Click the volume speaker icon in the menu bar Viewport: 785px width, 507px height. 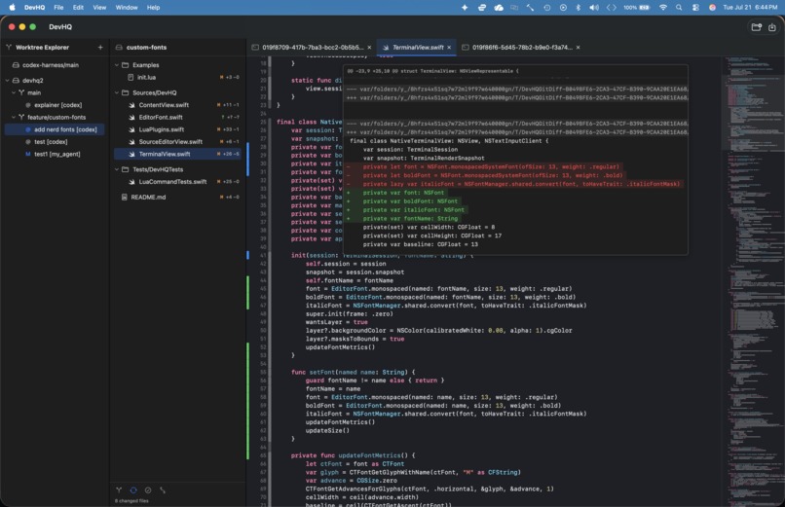[x=594, y=8]
